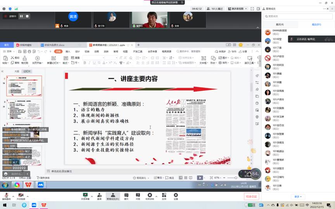Screen dimensions: 335x209
Task: Open the Apps icon in meeting toolbar
Action: pos(164,195)
